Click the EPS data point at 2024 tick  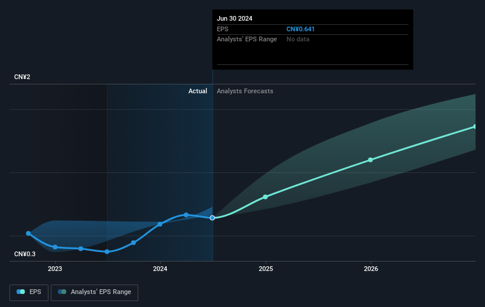[x=160, y=224]
